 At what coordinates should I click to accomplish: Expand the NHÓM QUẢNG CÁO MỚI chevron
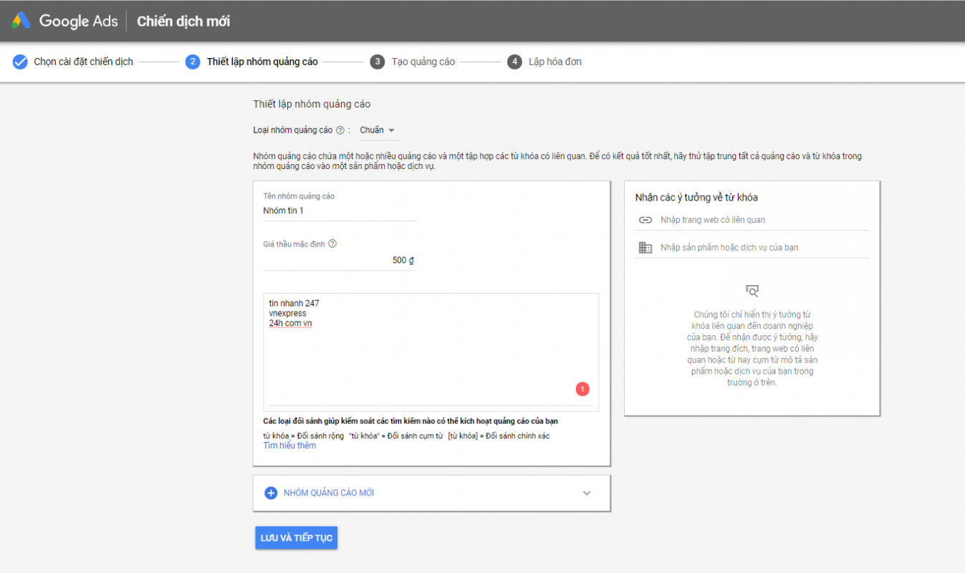pos(587,493)
